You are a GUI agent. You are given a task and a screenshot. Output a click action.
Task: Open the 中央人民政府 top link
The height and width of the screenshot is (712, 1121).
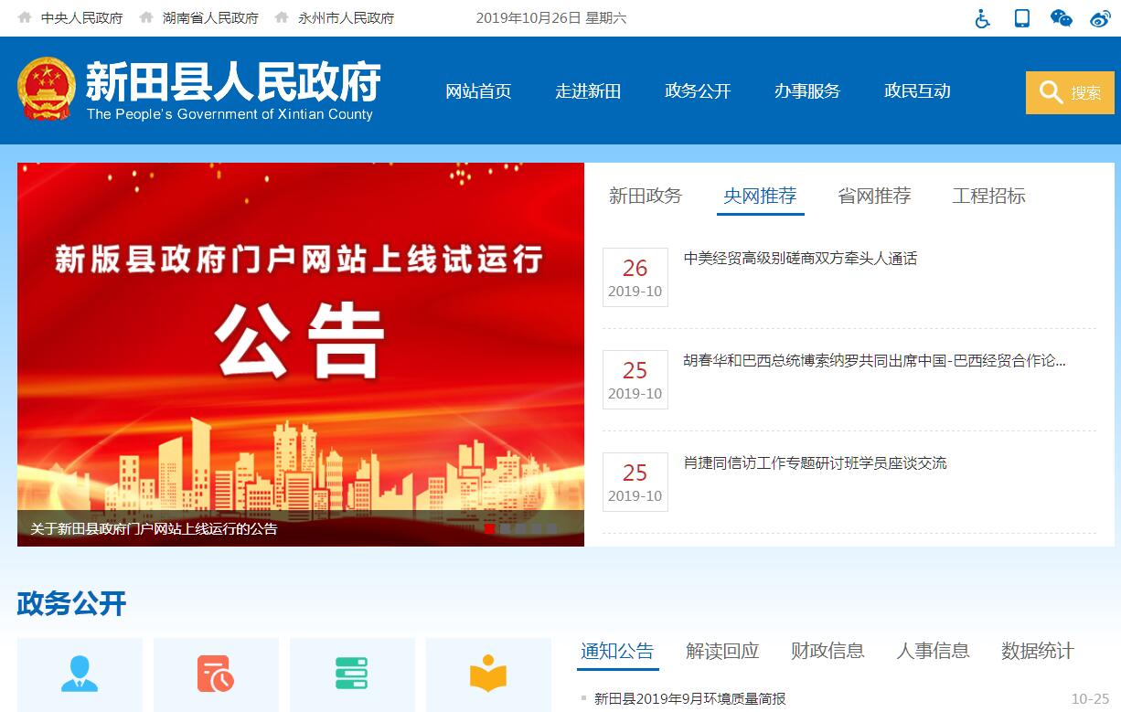tap(81, 18)
